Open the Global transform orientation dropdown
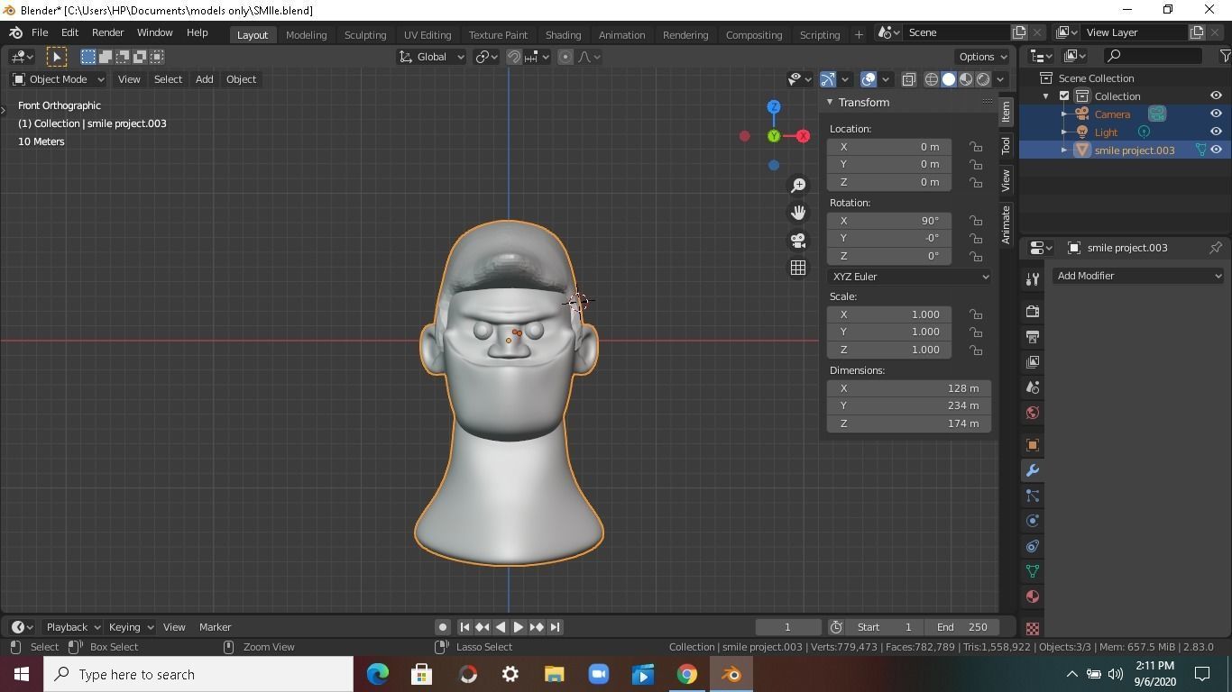The image size is (1232, 692). (x=432, y=57)
